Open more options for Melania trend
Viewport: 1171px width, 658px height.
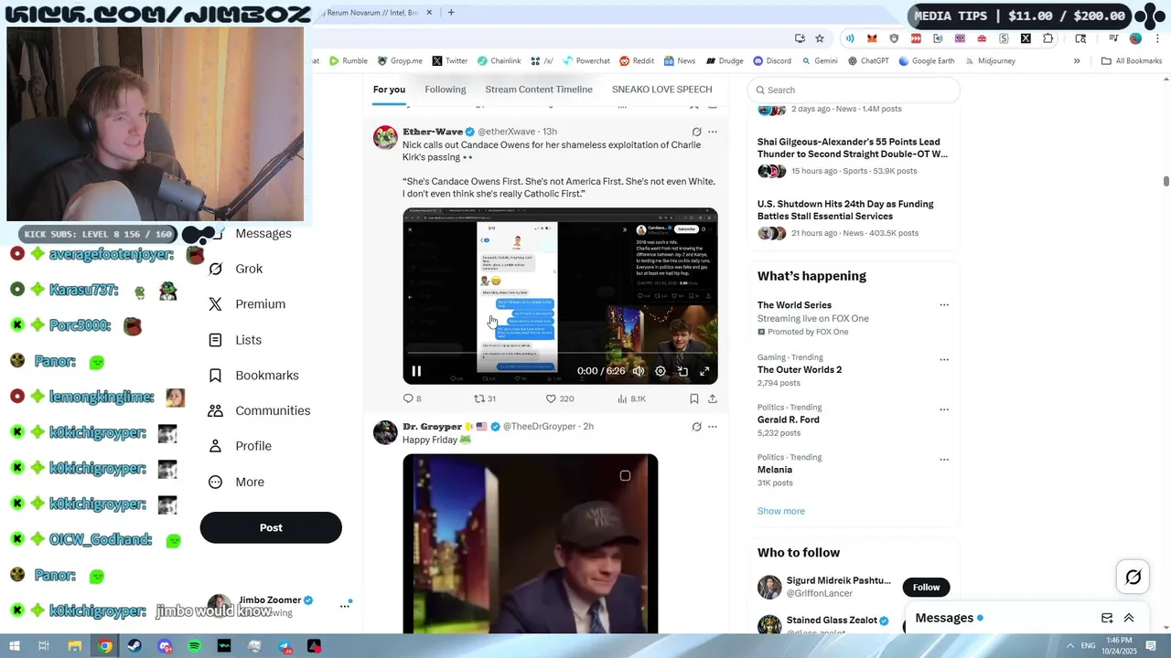tap(944, 459)
